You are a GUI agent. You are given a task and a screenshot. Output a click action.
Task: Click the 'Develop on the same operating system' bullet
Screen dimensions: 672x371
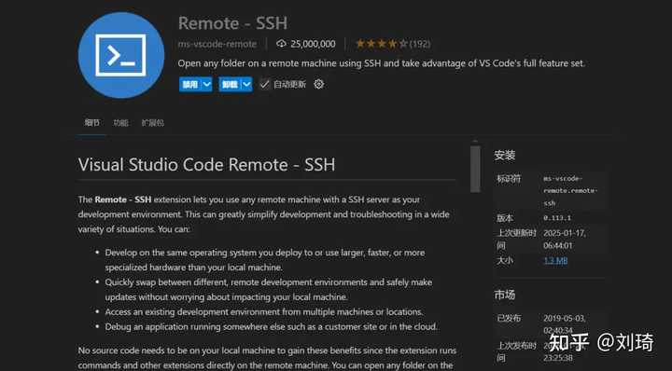[x=265, y=260]
